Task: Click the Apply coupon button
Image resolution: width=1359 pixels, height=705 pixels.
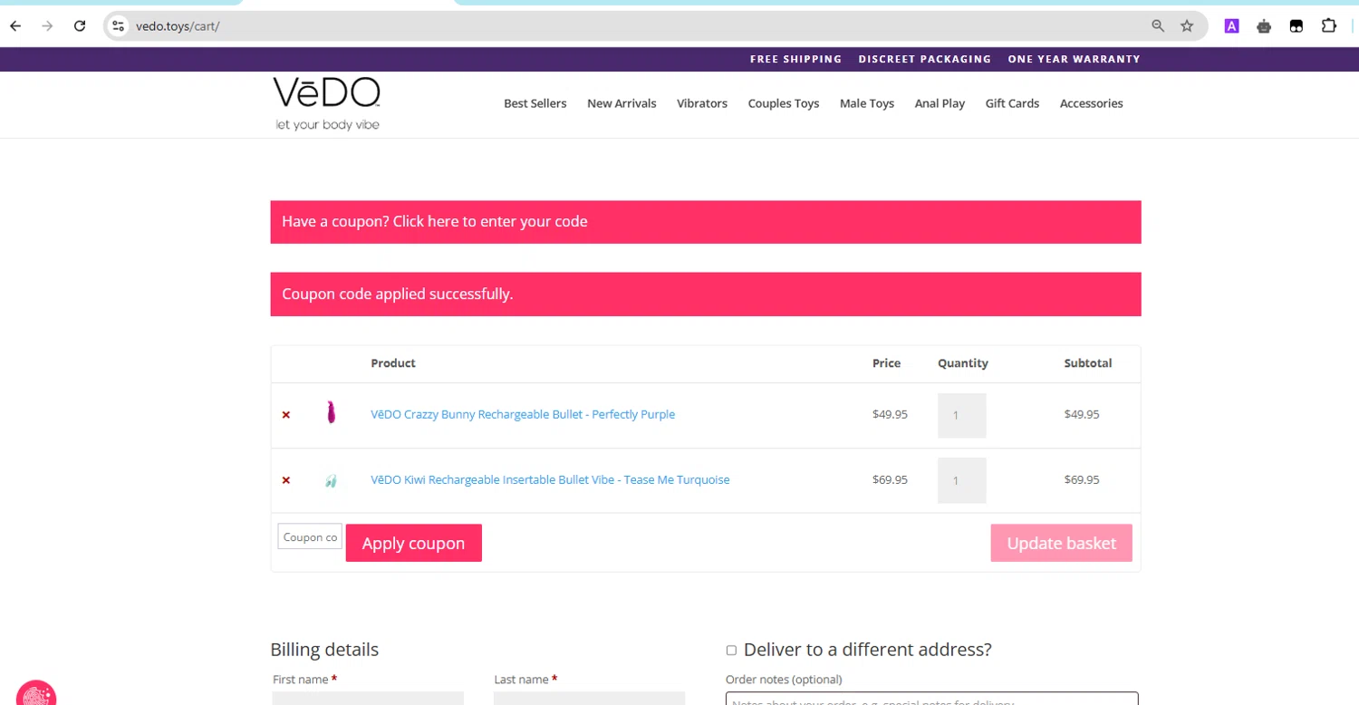Action: (414, 543)
